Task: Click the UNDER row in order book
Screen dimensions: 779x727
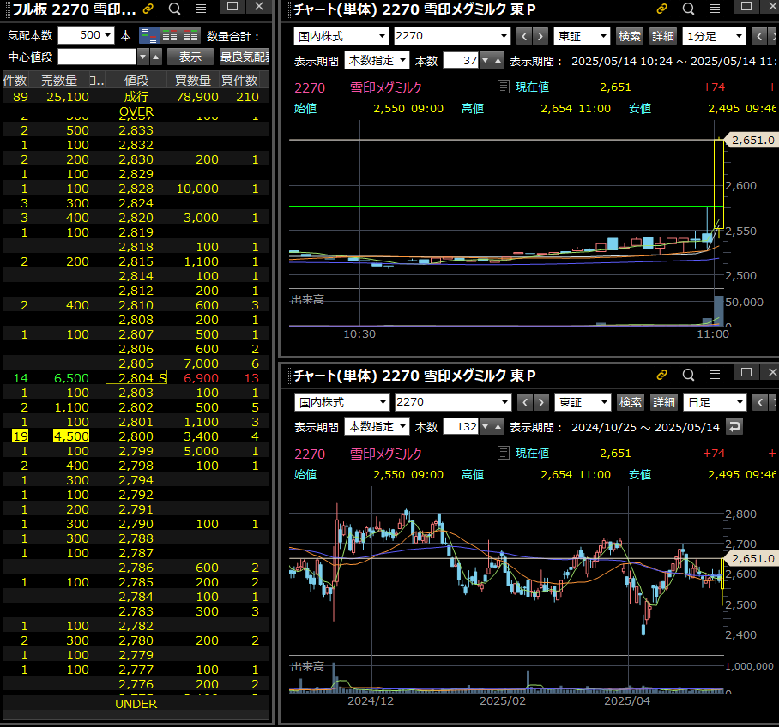Action: click(136, 704)
